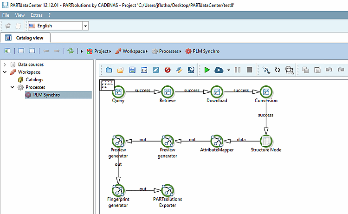Open the question mark help menu
Image resolution: width=348 pixels, height=214 pixels.
(50, 15)
